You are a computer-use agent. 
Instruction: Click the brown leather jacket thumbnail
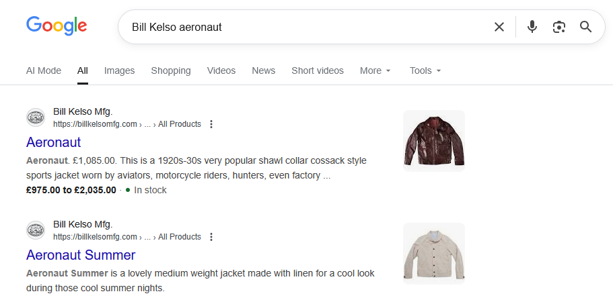(x=434, y=141)
